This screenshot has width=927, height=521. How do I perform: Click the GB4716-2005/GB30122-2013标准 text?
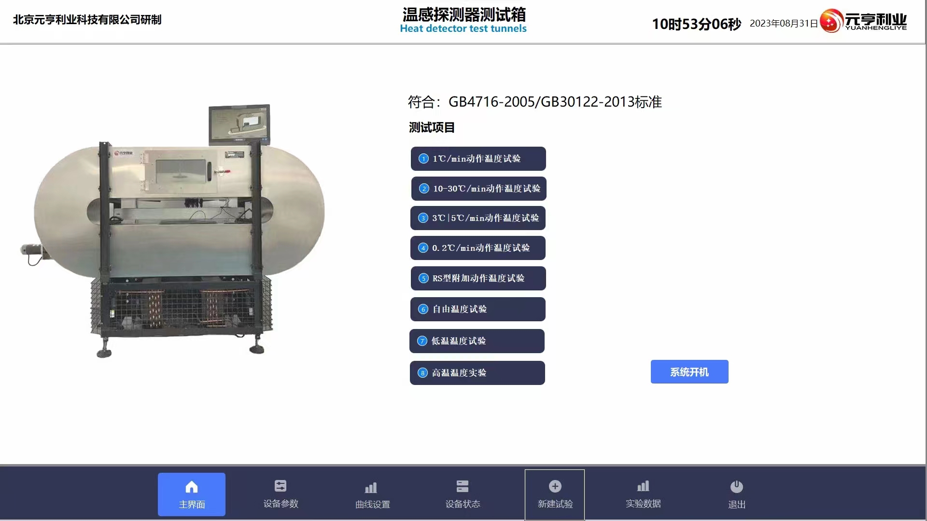pos(555,102)
